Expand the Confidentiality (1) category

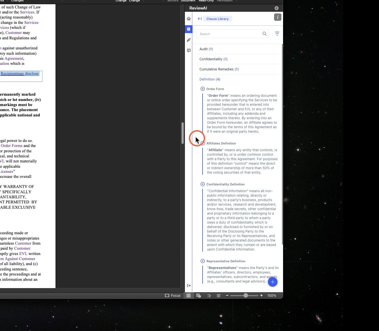(237, 59)
